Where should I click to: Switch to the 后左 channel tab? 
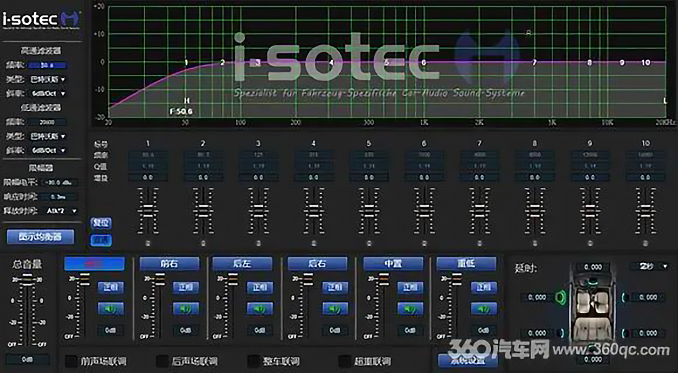tap(242, 264)
